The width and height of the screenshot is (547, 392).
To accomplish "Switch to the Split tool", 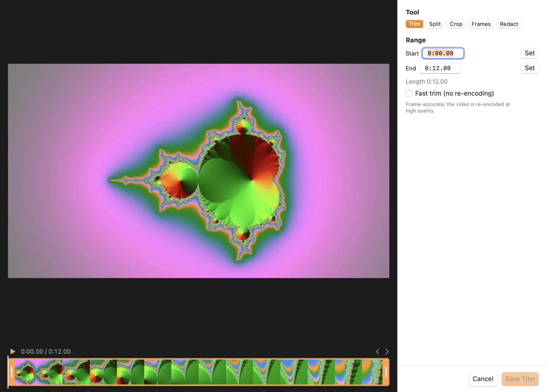I will pyautogui.click(x=435, y=24).
